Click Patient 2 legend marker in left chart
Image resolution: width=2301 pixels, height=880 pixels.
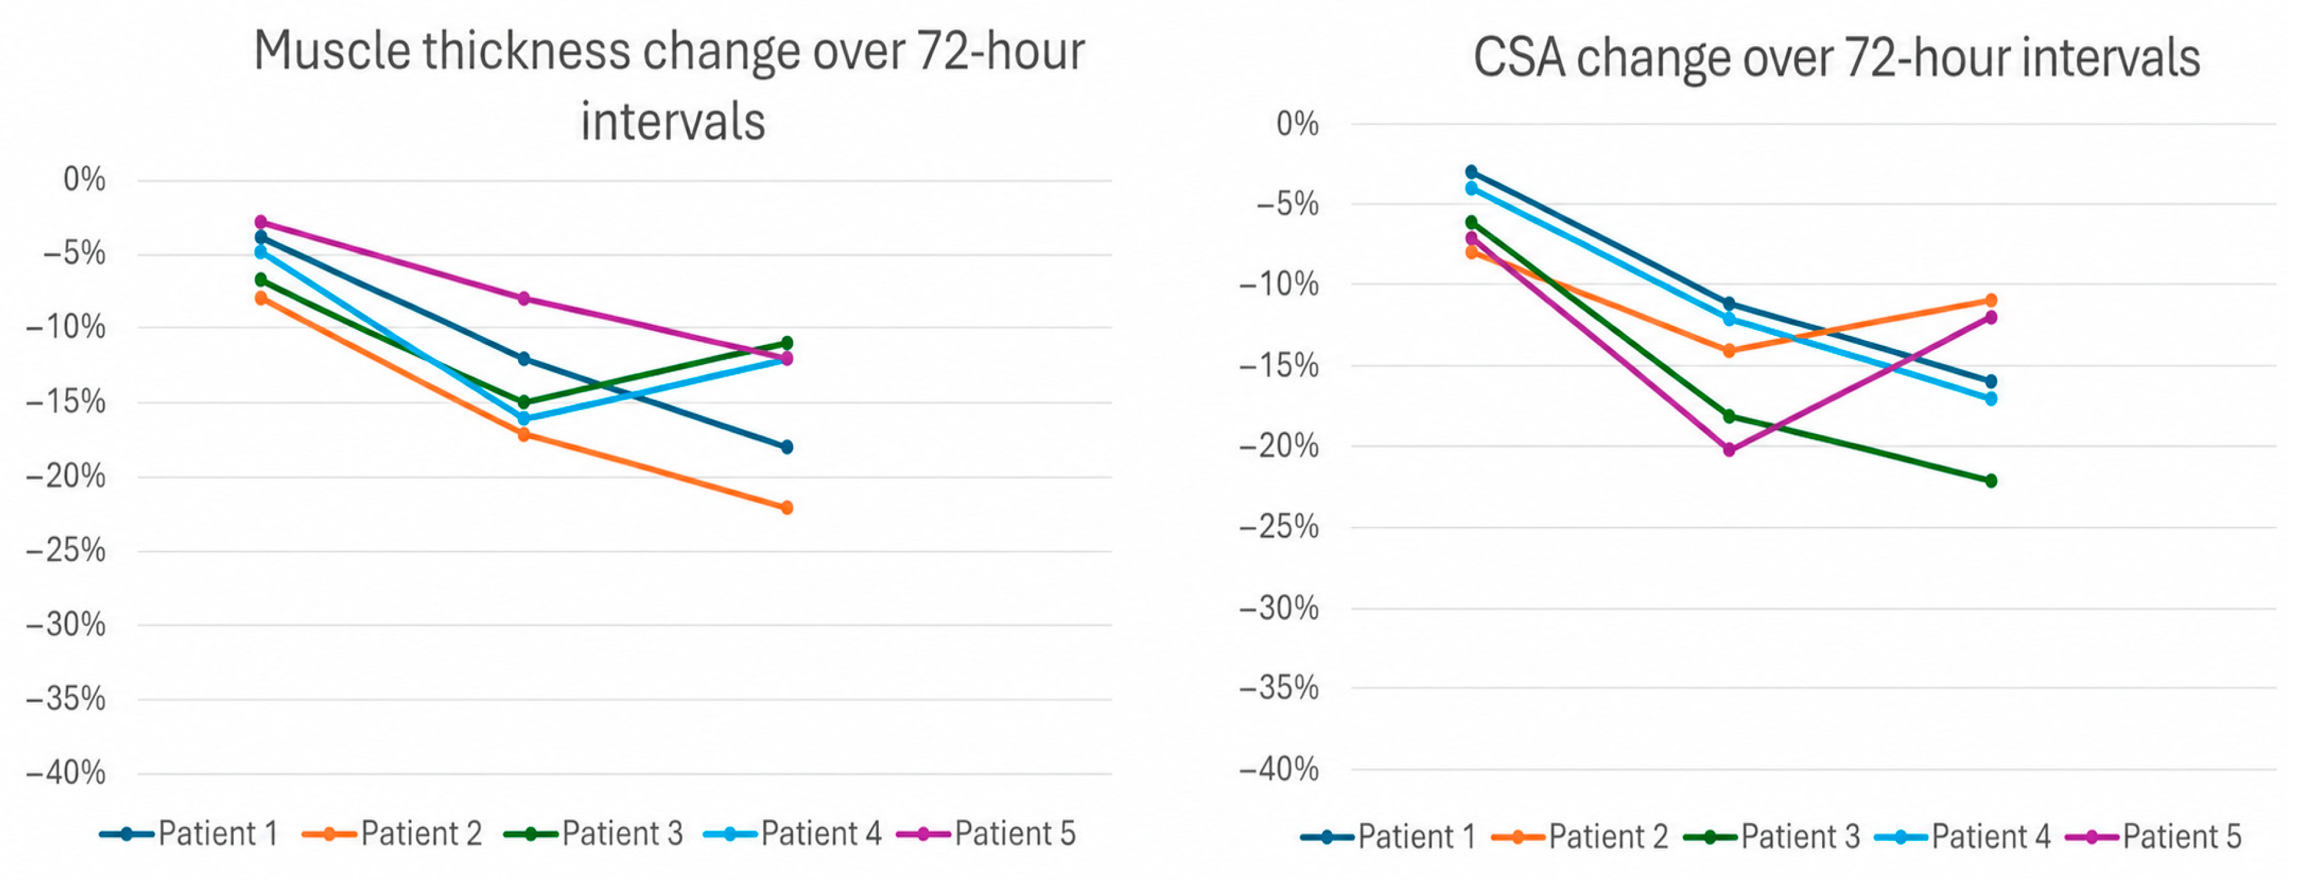[x=329, y=835]
